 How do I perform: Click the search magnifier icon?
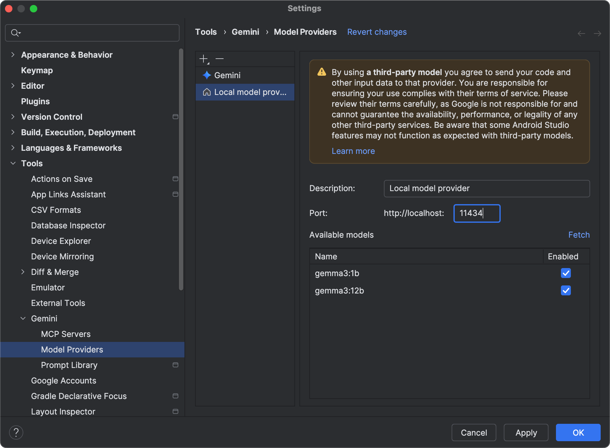point(15,33)
